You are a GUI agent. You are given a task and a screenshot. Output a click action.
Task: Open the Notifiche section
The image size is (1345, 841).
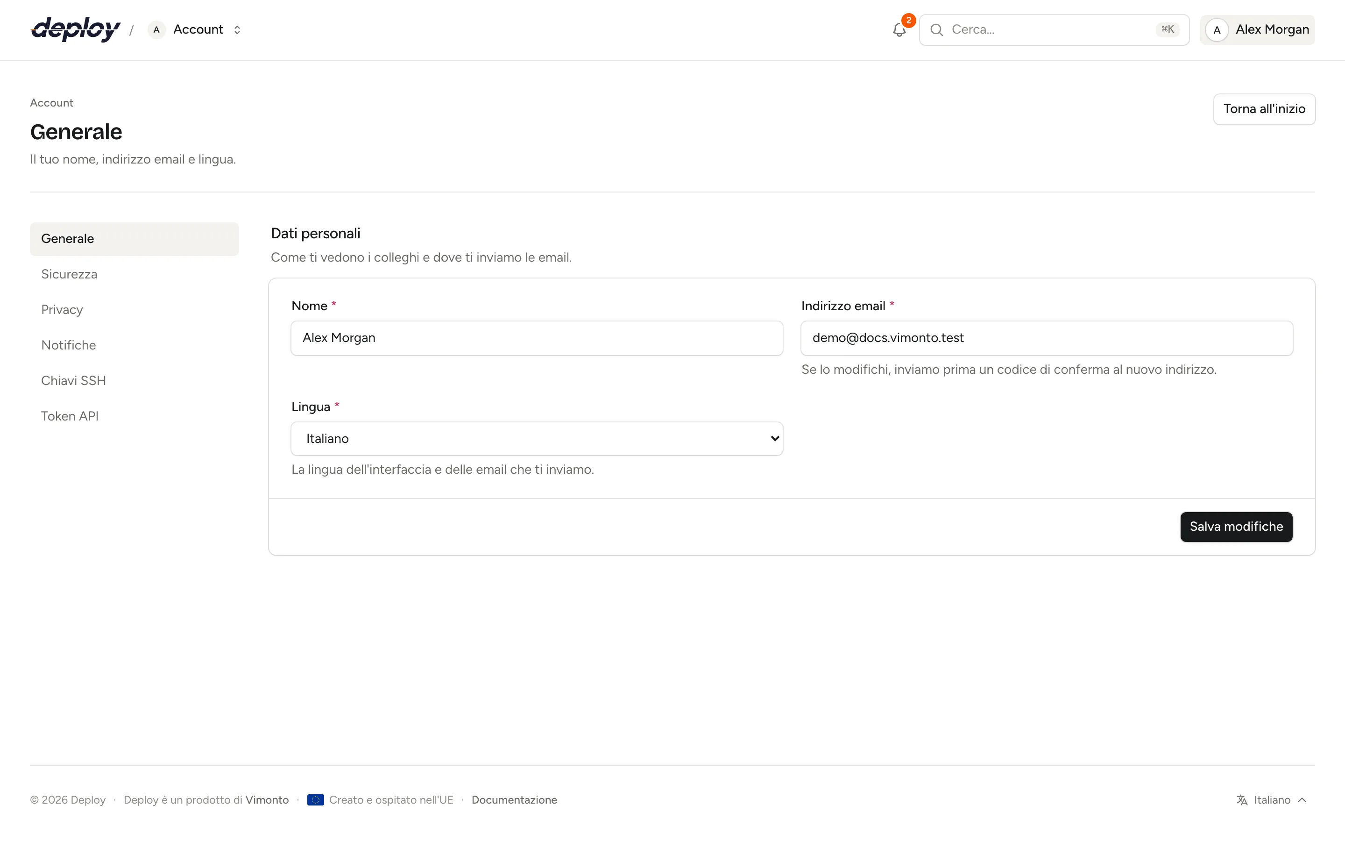point(134,345)
